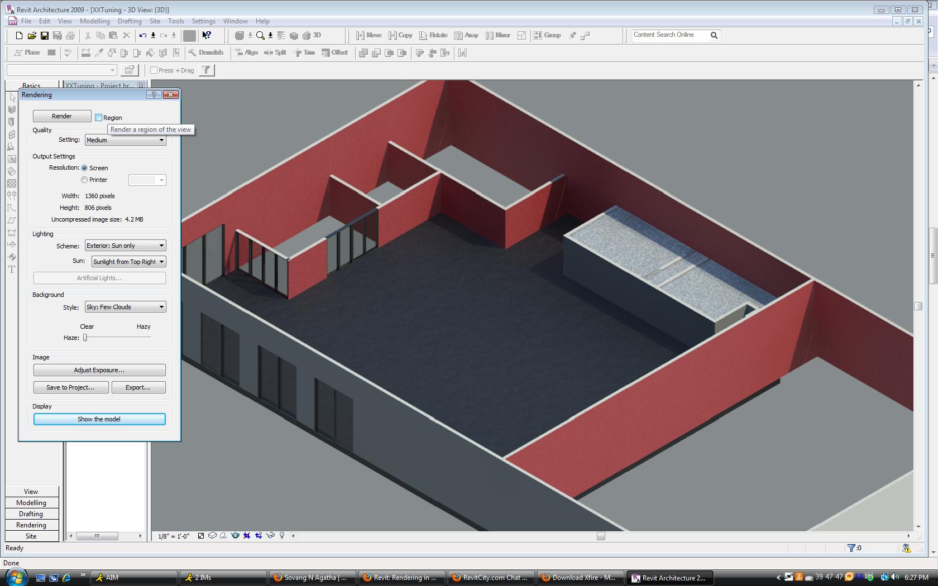Click the Content Search magnifier icon
The width and height of the screenshot is (938, 586).
point(714,35)
